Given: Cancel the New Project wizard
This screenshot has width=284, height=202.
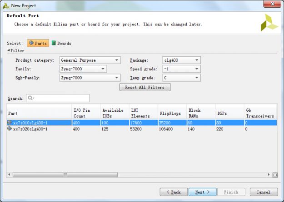Looking at the screenshot, I should [264, 192].
